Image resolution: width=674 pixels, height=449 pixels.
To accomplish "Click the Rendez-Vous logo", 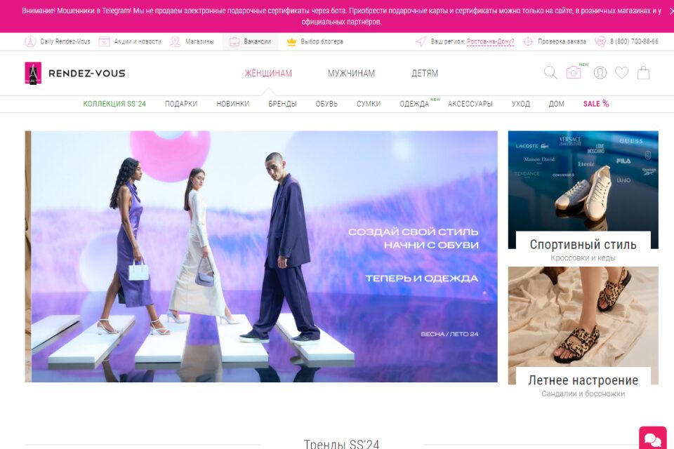I will [x=75, y=73].
